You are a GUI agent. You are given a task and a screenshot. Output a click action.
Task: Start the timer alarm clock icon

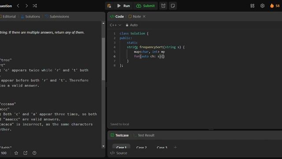coord(163,6)
